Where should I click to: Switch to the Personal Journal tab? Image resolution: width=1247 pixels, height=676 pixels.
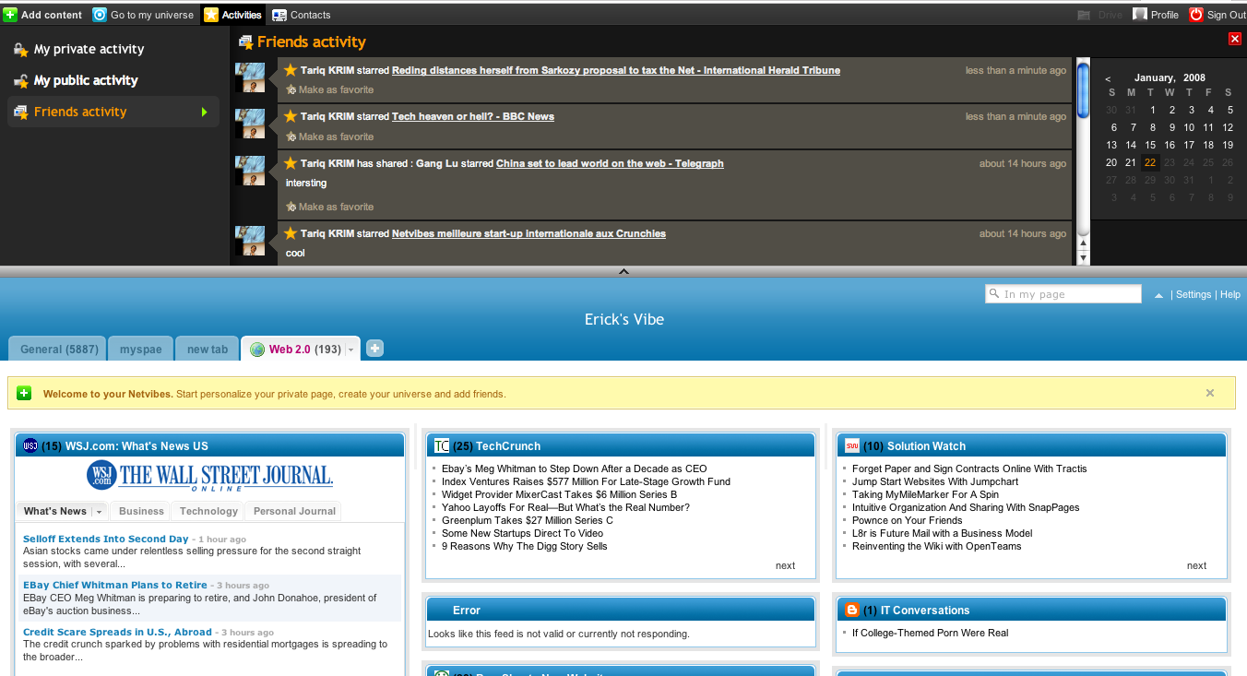[295, 511]
